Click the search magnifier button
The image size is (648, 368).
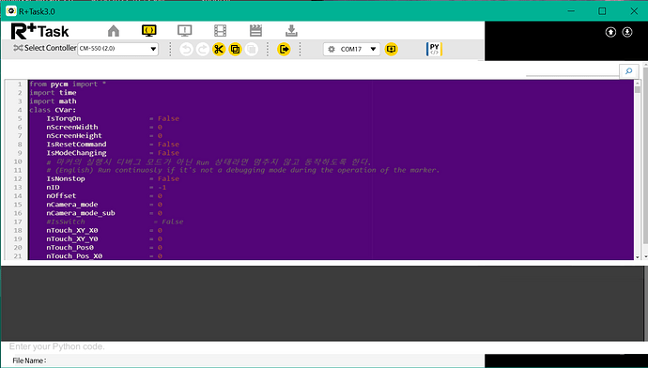tap(628, 71)
